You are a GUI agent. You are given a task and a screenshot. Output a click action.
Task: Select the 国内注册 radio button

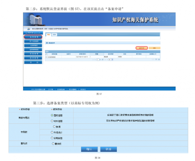point(52,115)
